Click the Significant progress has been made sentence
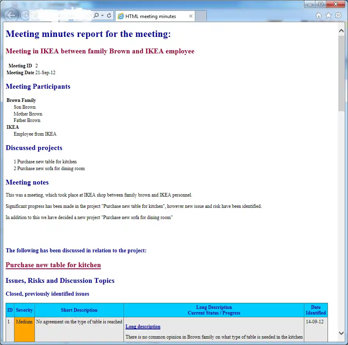 pyautogui.click(x=134, y=206)
